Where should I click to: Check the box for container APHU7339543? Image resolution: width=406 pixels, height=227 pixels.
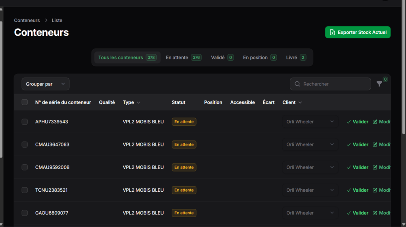pyautogui.click(x=25, y=122)
